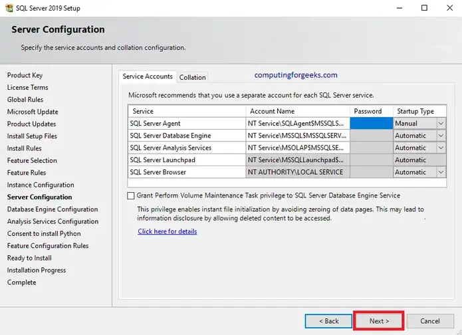Open Startup Type dropdown for SQL Server Agent
Screen dimensions: 462x335
pos(441,124)
